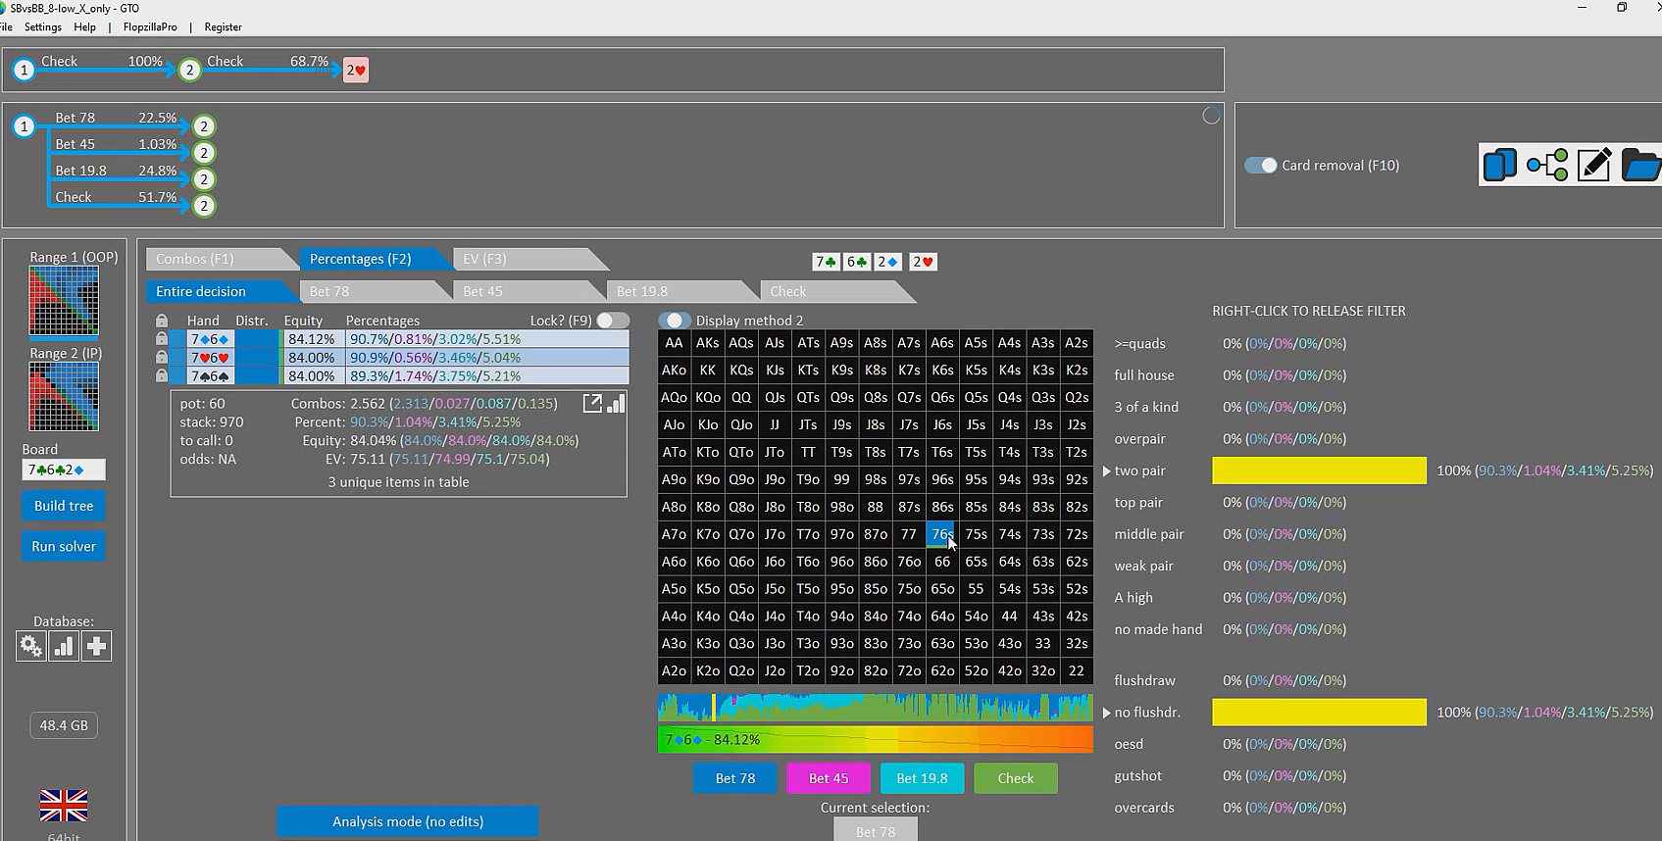This screenshot has height=841, width=1662.
Task: Click the 2♥ turn card in path
Action: pyautogui.click(x=356, y=70)
